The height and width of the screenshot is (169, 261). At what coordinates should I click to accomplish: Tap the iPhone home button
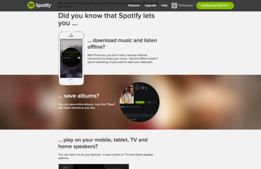point(71,81)
